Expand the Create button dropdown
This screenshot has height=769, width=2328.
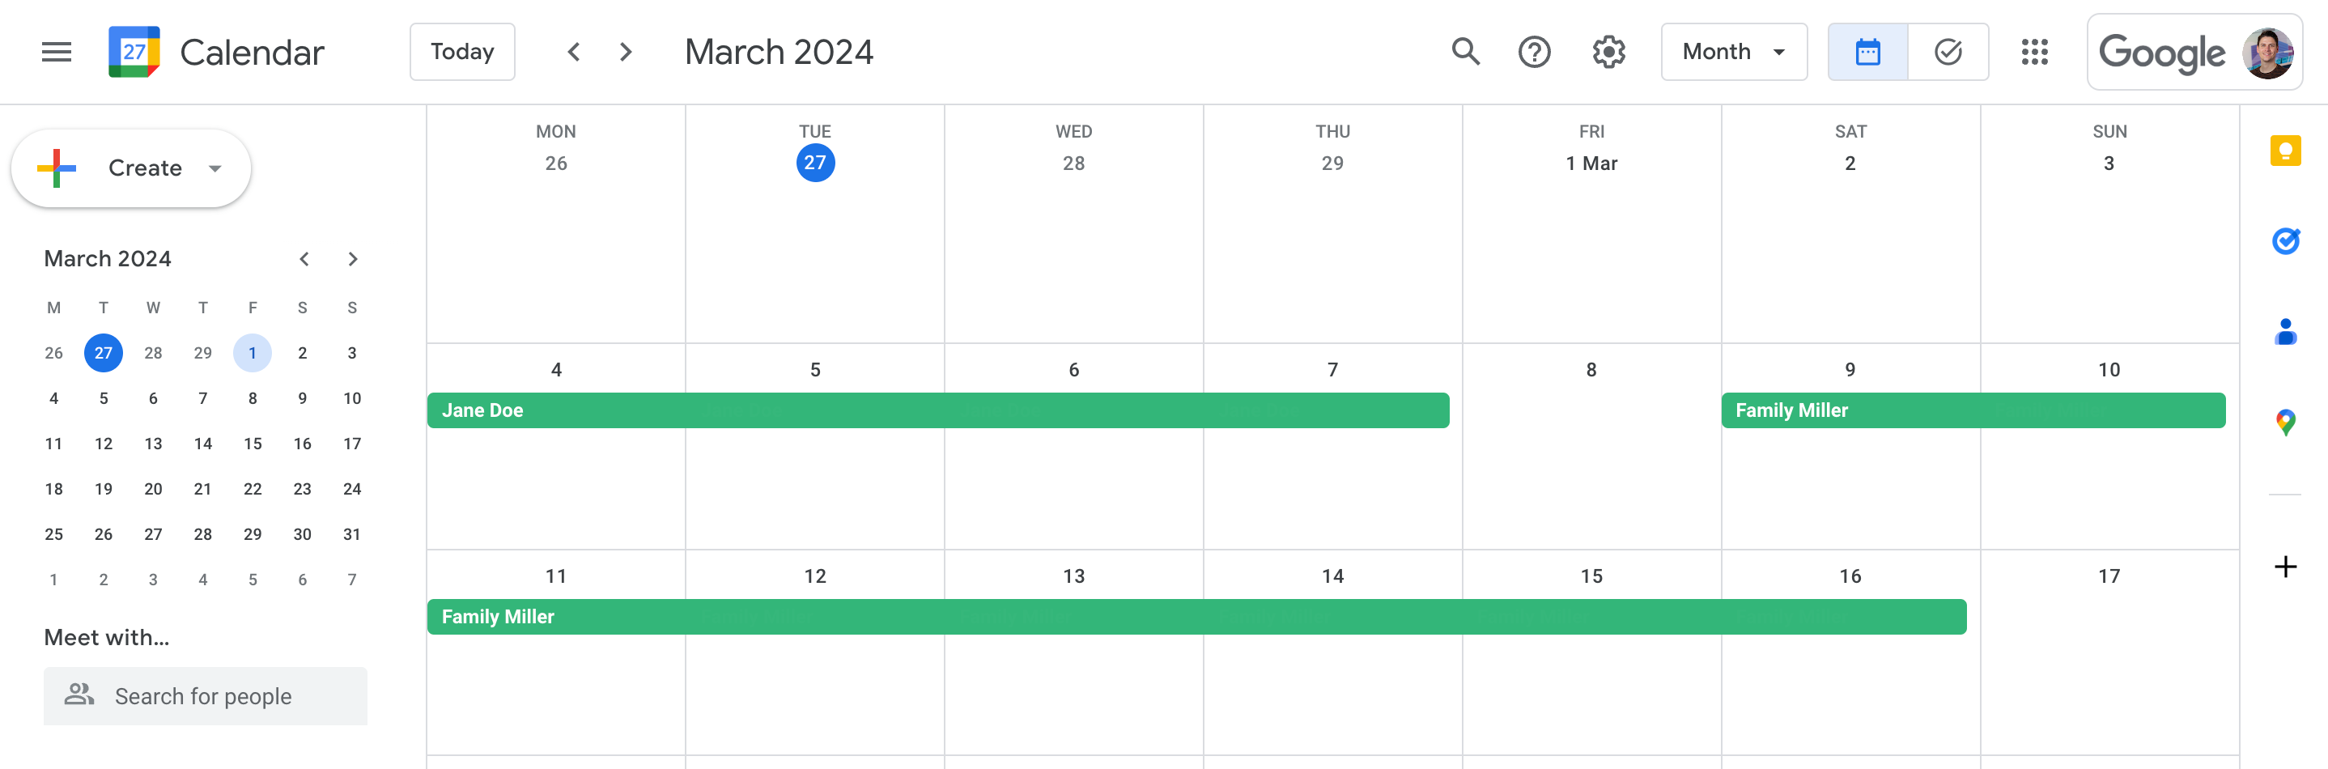(215, 169)
